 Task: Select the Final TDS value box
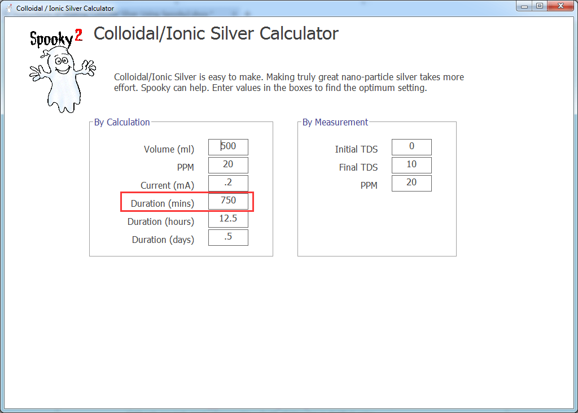coord(411,165)
